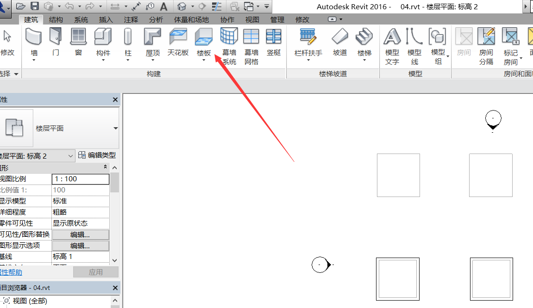Click 编辑... button for 可见性/图形替换
The width and height of the screenshot is (533, 308).
click(80, 234)
